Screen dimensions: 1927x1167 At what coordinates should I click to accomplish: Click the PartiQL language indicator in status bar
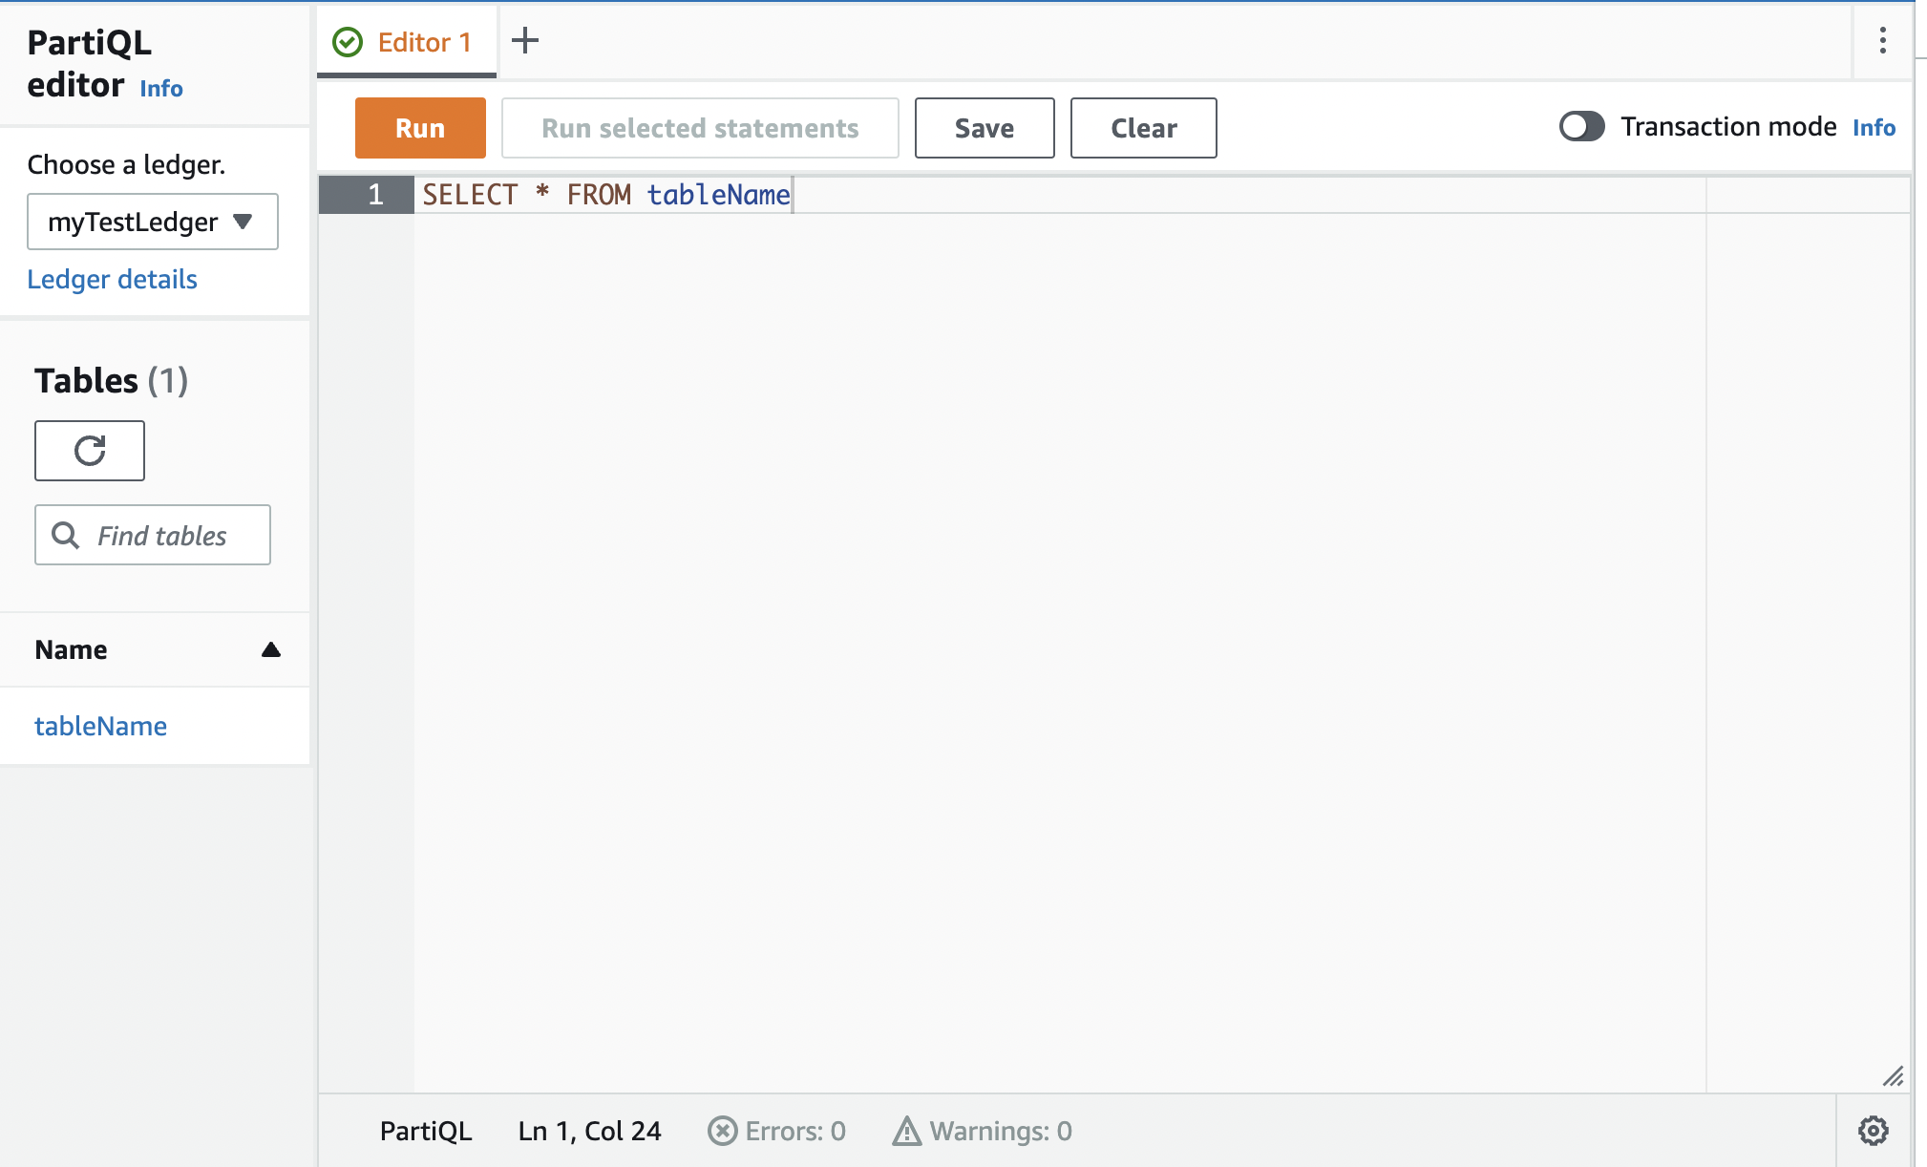[x=425, y=1132]
